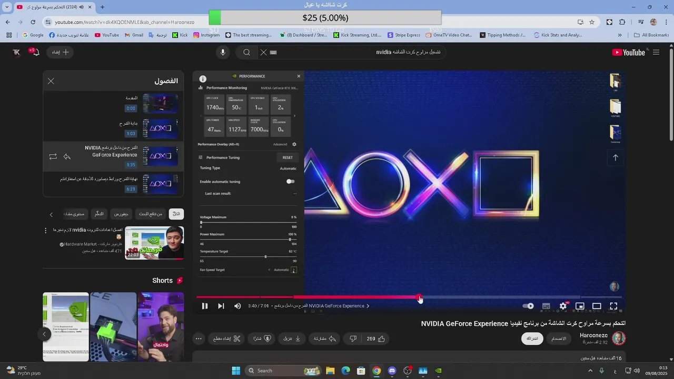Bookmark this page with the star
This screenshot has height=379, width=674.
(592, 22)
